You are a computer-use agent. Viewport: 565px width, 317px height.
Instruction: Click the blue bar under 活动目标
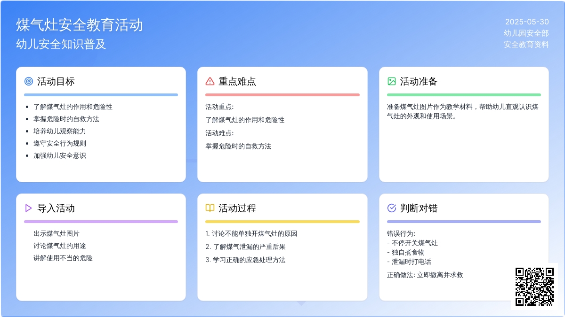(x=101, y=95)
